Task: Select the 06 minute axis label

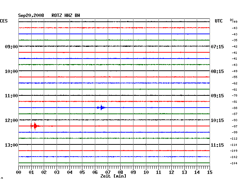Action: [x=95, y=172]
